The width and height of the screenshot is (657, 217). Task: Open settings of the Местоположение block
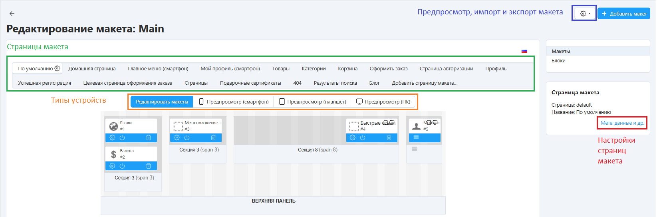click(177, 138)
